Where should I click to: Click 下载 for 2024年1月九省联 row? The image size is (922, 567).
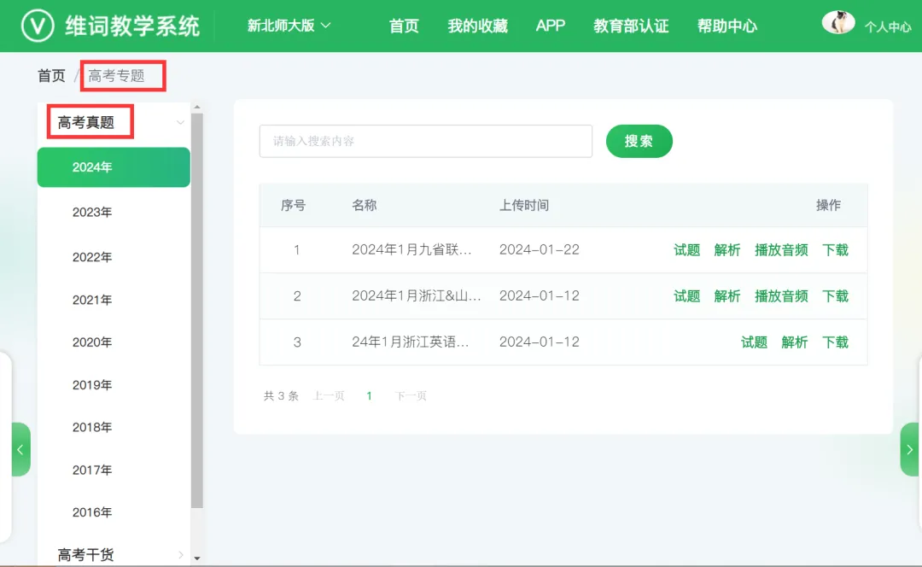click(x=835, y=250)
